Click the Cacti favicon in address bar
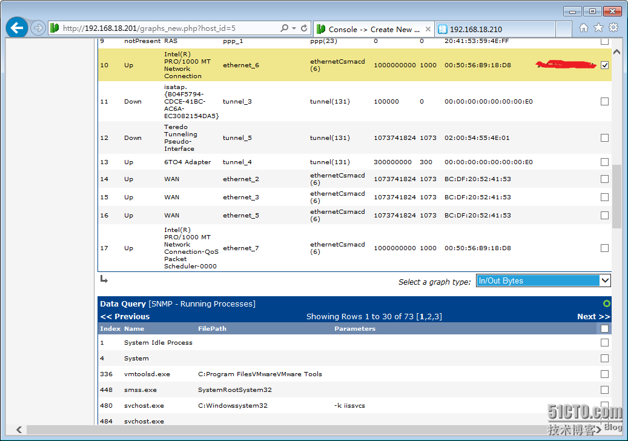Image resolution: width=628 pixels, height=441 pixels. click(55, 28)
